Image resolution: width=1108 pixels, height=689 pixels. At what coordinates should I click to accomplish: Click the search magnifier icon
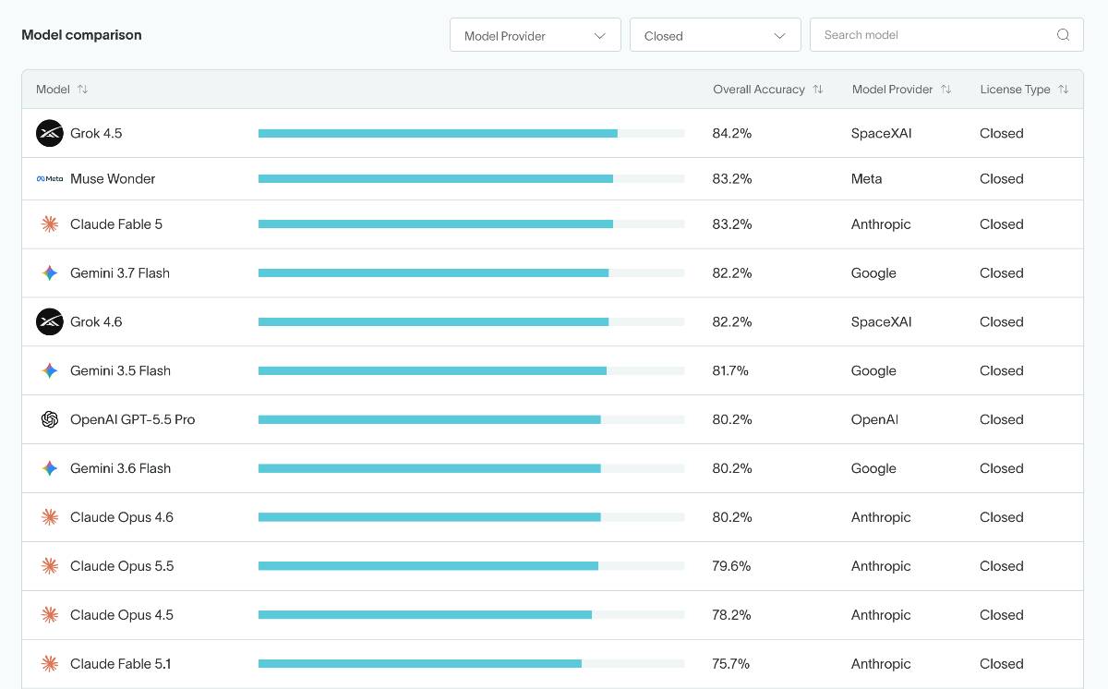tap(1063, 35)
